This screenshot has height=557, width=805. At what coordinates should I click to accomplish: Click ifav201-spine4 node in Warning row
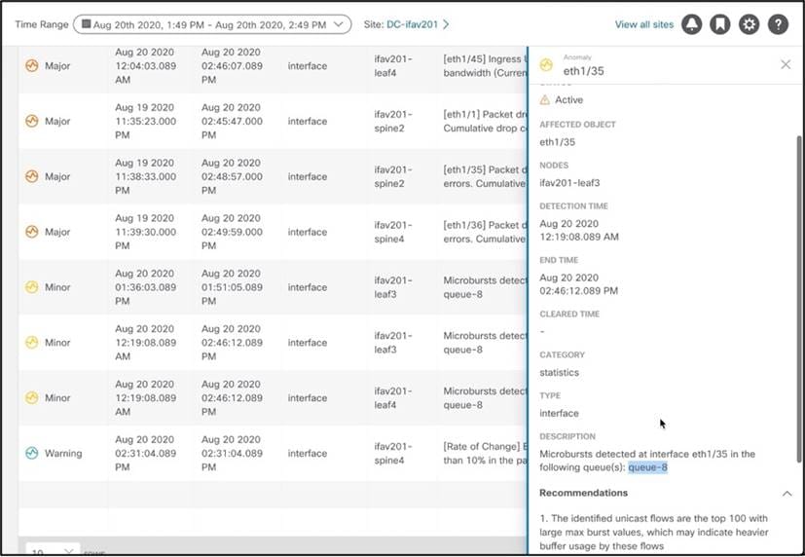392,454
